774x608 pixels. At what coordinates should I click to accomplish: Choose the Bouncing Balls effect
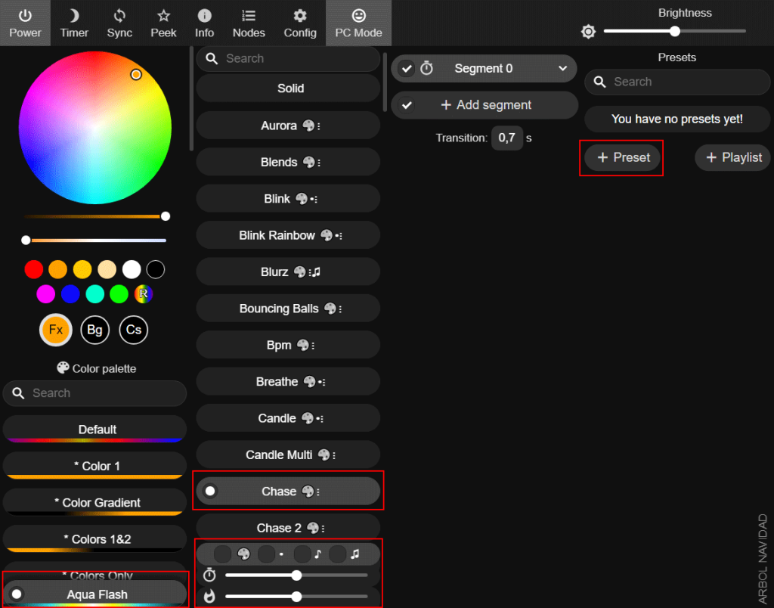[288, 309]
